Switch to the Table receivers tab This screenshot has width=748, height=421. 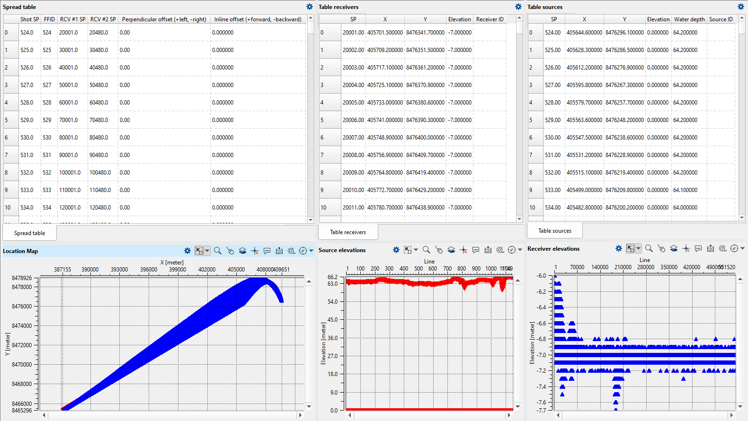point(348,232)
